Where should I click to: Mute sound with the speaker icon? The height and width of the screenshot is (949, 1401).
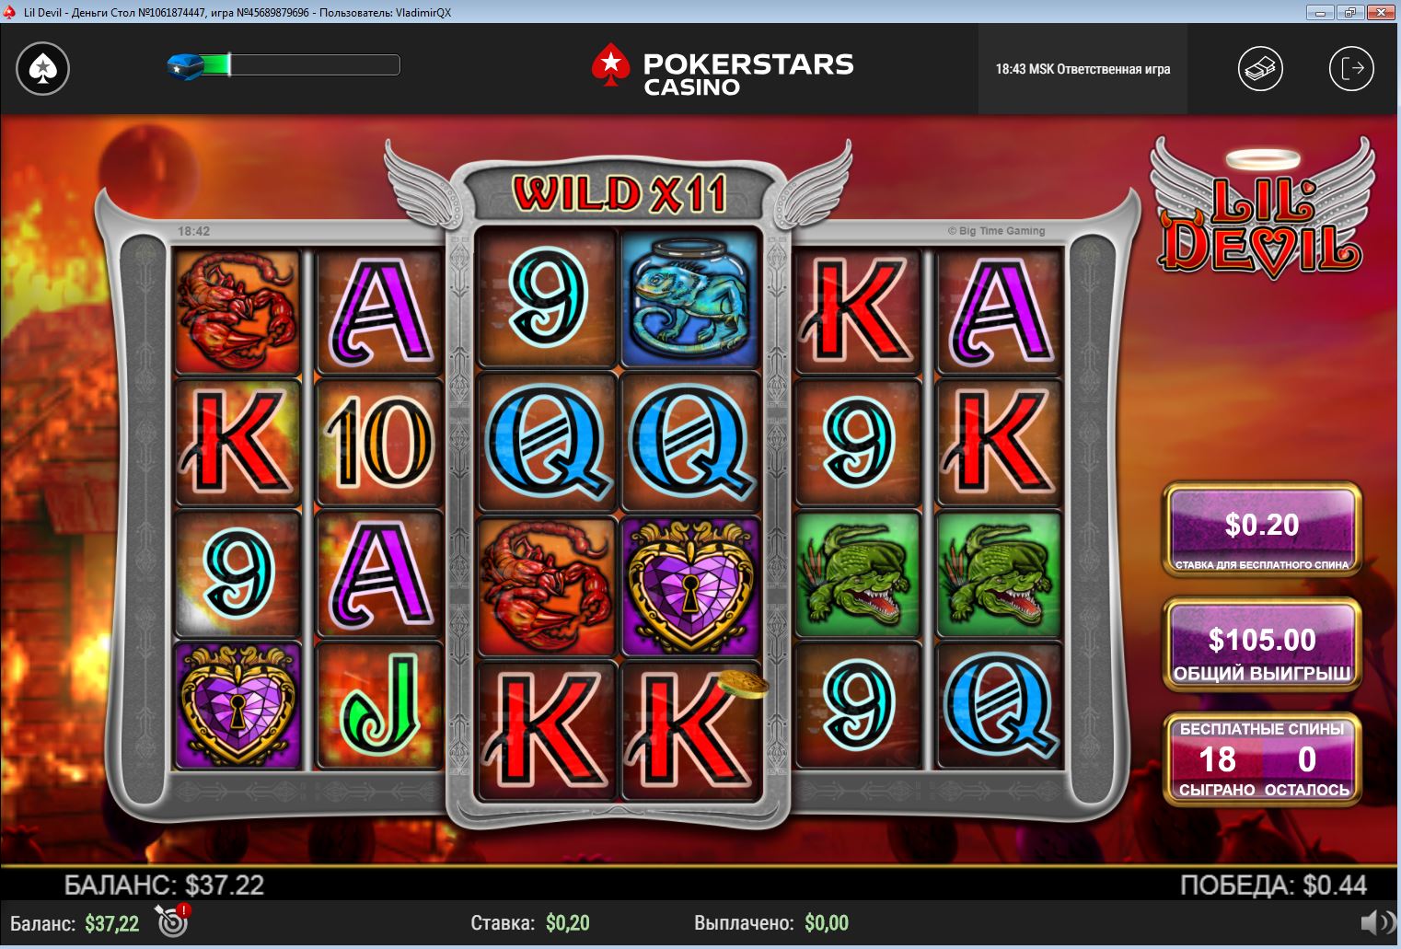(1378, 922)
